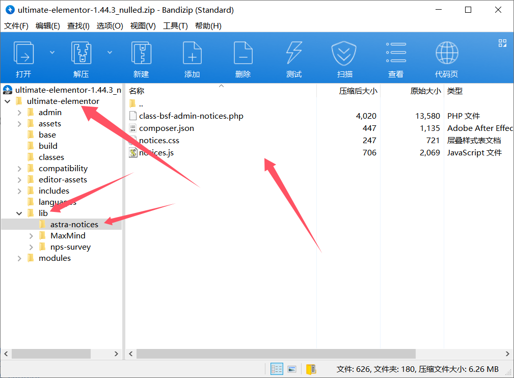514x378 pixels.
Task: Expand the admin folder in tree
Action: point(19,113)
